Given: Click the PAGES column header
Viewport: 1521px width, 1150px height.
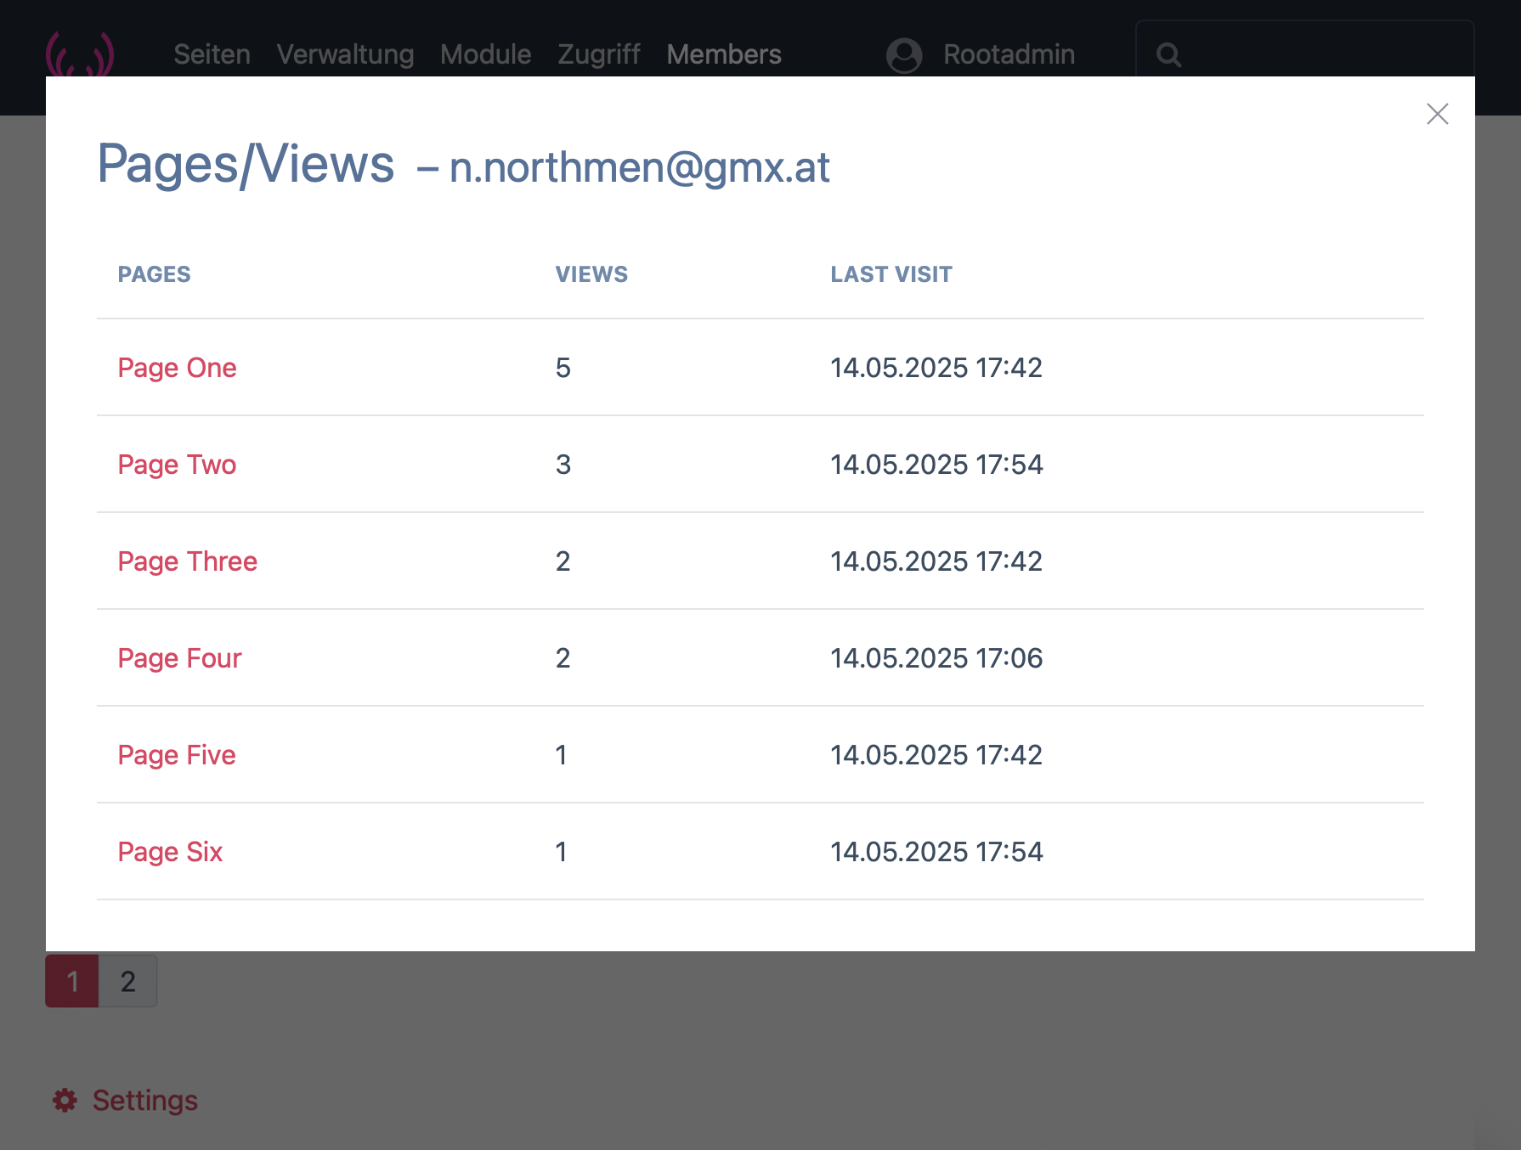Looking at the screenshot, I should tap(154, 274).
